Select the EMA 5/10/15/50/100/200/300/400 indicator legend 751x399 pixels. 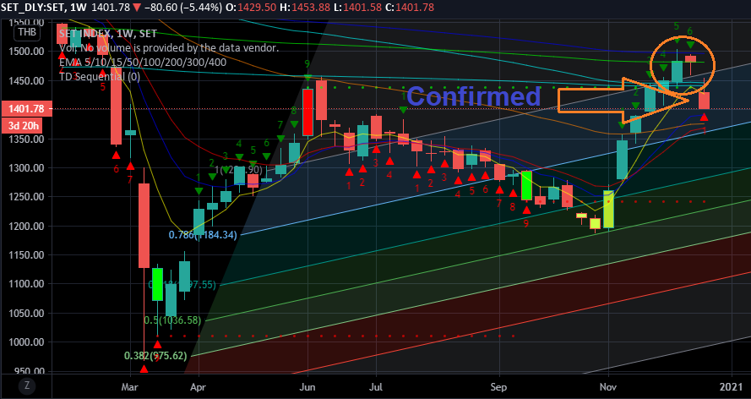tap(143, 63)
